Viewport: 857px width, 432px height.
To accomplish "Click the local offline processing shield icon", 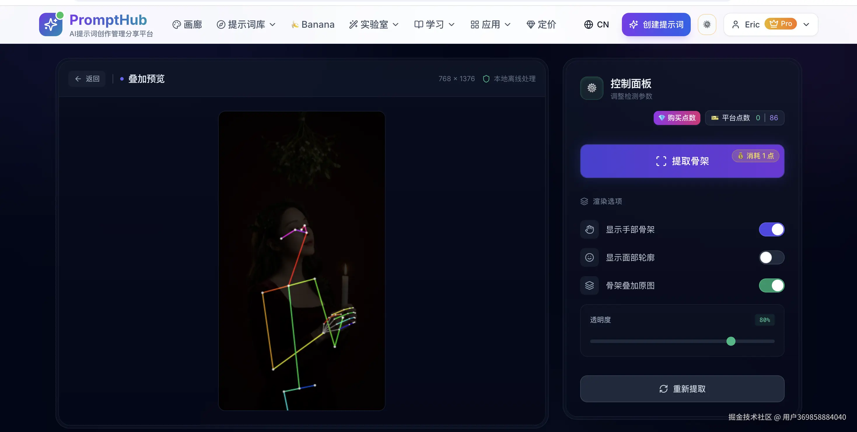I will (486, 79).
